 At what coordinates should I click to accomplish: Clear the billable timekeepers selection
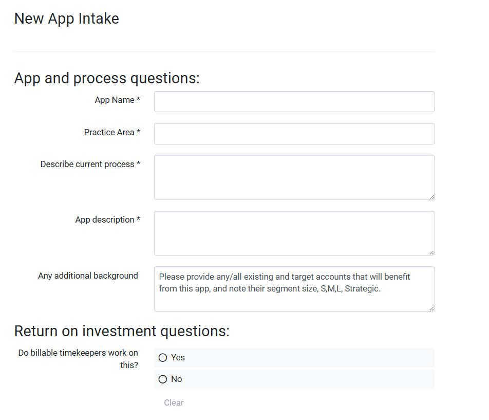[x=174, y=403]
